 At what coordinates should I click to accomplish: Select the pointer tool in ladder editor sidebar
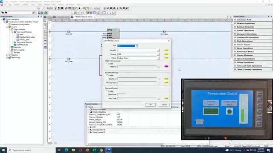click(x=45, y=21)
